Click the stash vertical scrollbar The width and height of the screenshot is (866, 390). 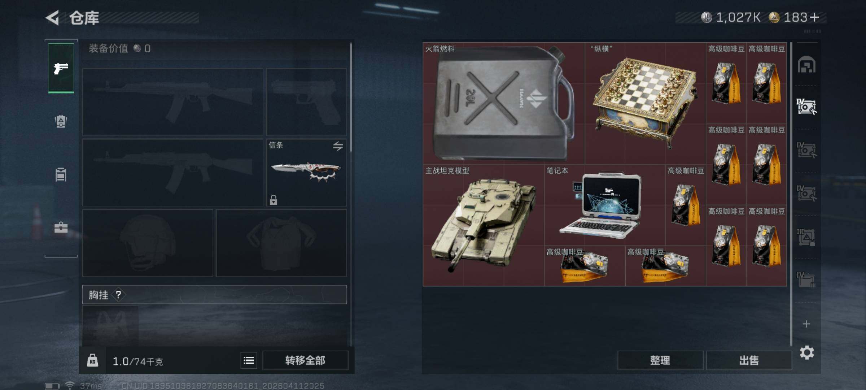click(x=791, y=194)
